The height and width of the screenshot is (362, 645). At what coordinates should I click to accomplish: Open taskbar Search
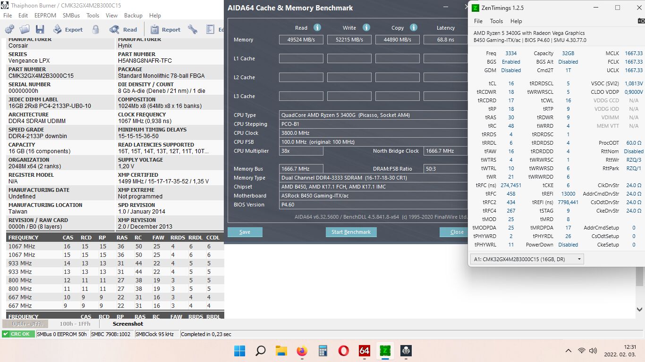coord(260,351)
